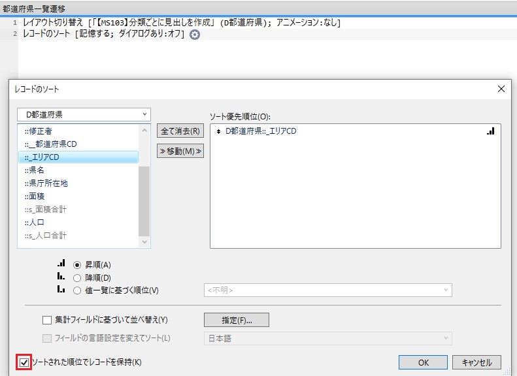Open the D都道府県 table dropdown
The height and width of the screenshot is (376, 517).
coord(84,115)
